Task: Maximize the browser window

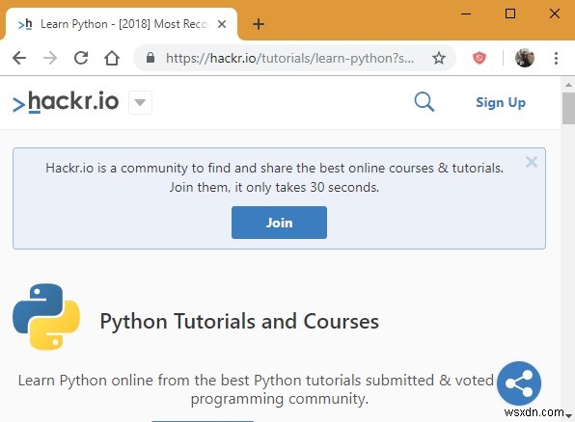Action: tap(510, 13)
